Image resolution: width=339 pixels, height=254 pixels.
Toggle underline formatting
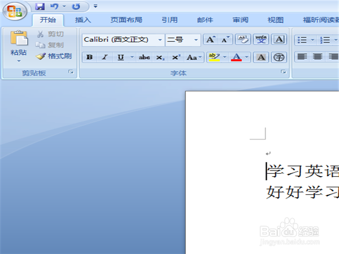click(121, 57)
